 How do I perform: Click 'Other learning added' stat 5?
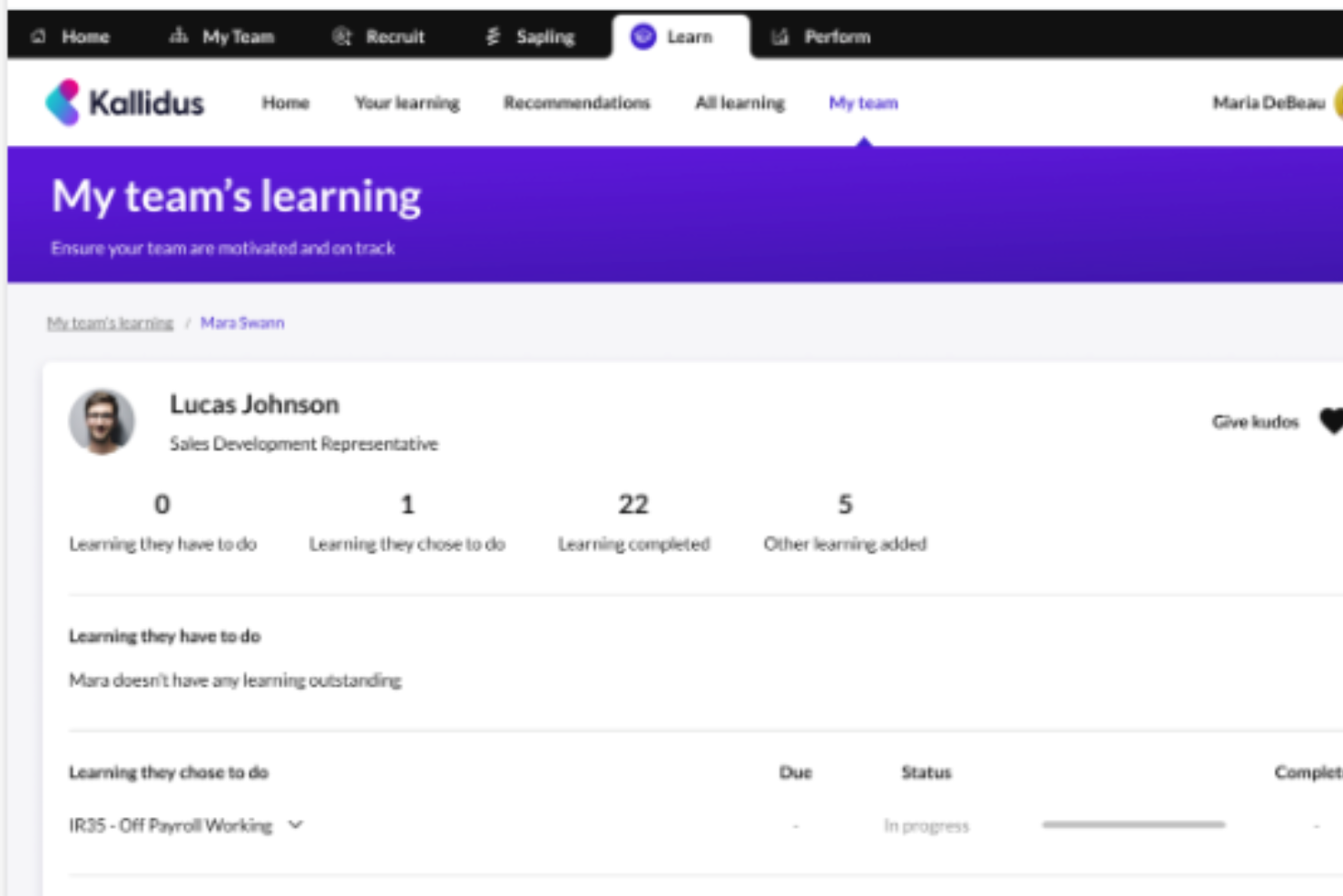click(x=845, y=523)
